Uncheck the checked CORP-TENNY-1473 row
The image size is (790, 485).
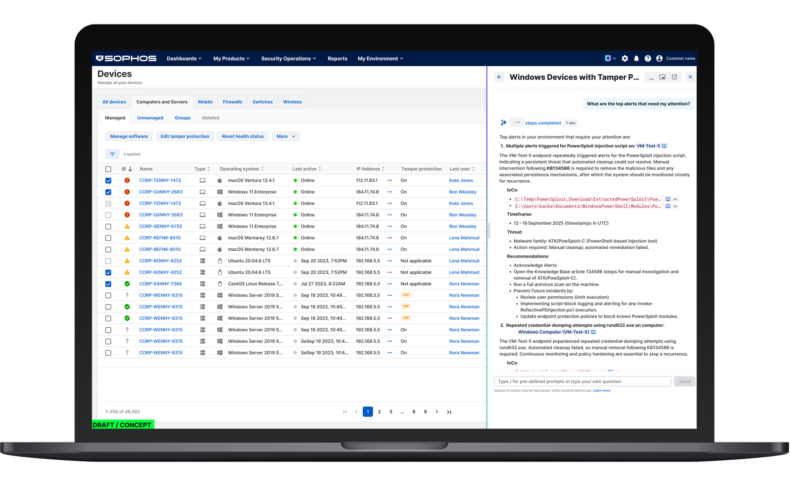pyautogui.click(x=108, y=181)
